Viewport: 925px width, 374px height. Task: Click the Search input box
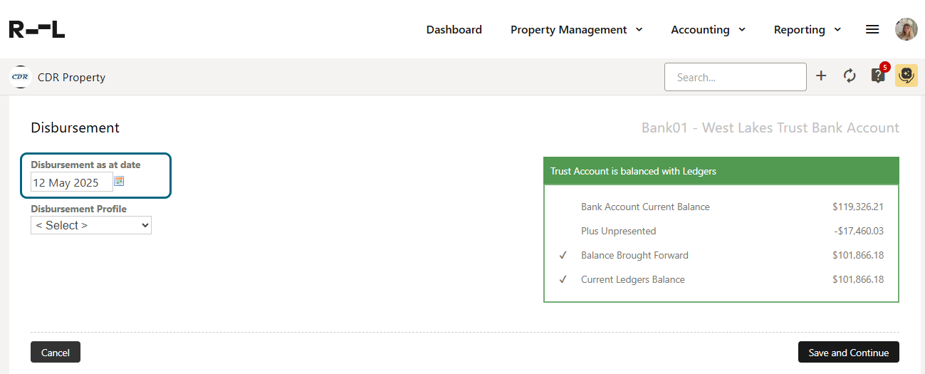736,77
